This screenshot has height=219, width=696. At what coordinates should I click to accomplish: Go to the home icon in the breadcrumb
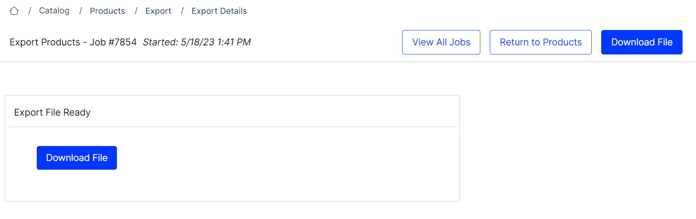[14, 11]
